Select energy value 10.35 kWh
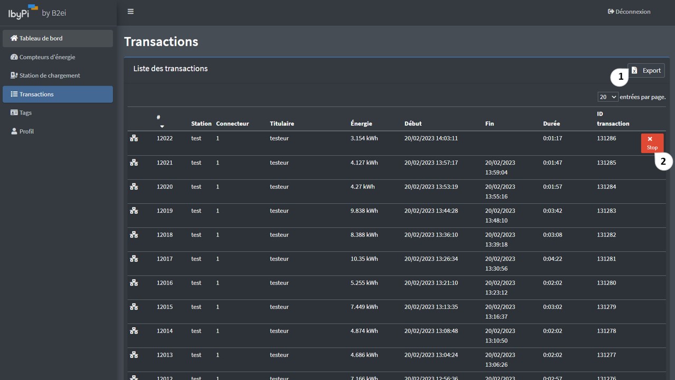The width and height of the screenshot is (675, 380). [364, 259]
